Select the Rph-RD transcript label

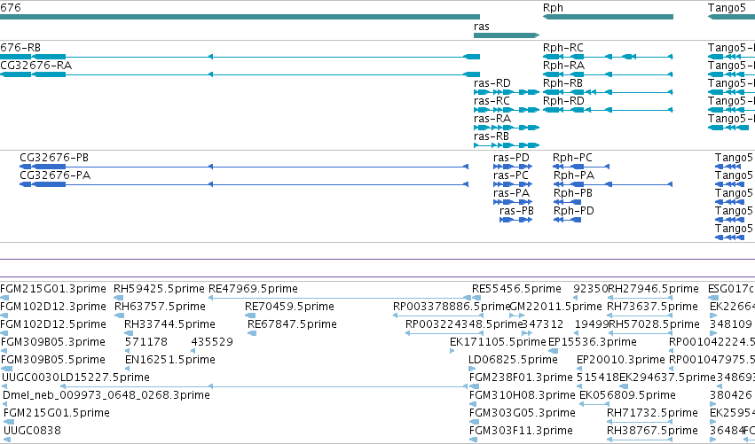[563, 101]
